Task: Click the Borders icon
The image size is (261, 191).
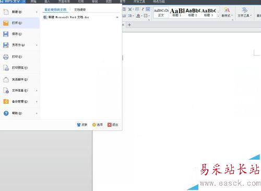Action: (146, 16)
